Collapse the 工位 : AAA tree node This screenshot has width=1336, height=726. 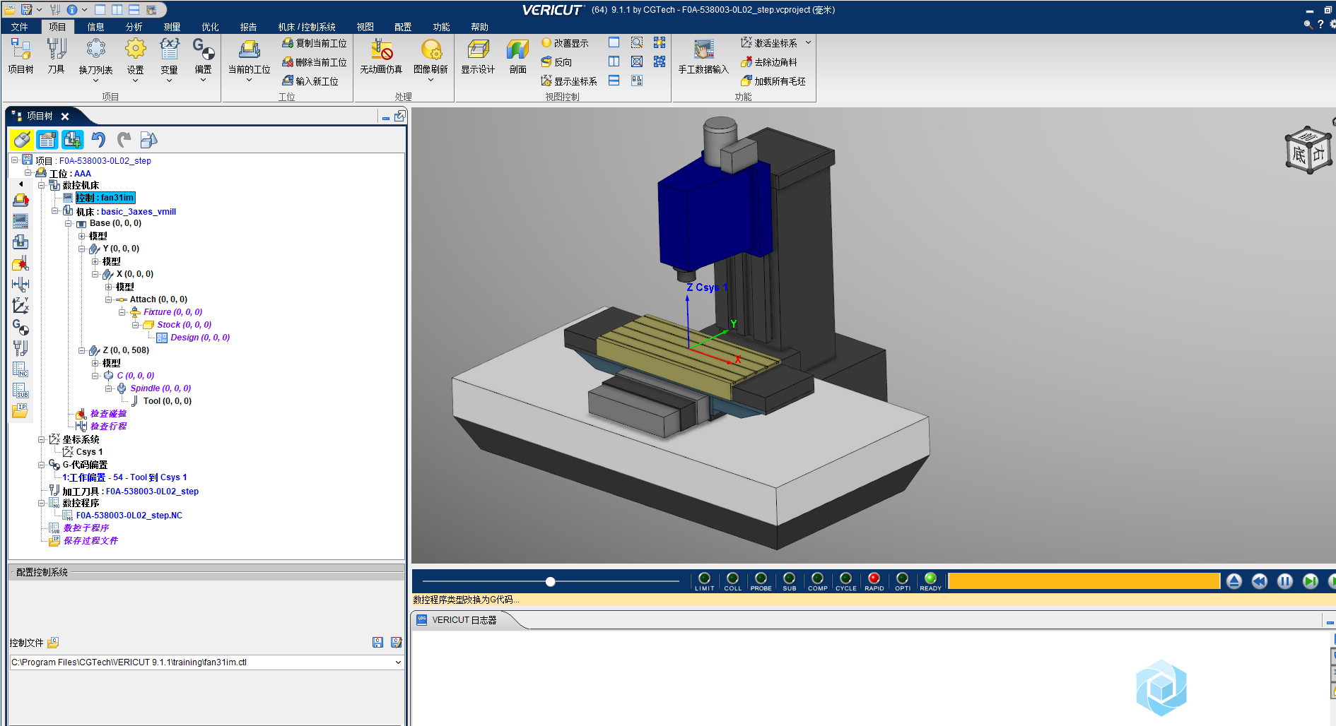[x=28, y=172]
